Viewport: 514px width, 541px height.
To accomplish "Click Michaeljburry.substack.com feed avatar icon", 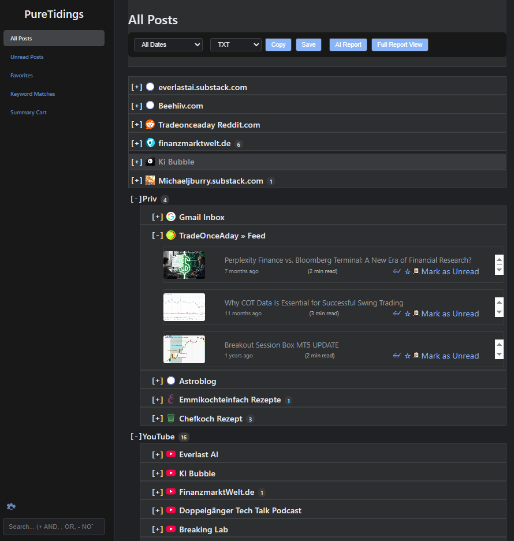I will click(150, 180).
